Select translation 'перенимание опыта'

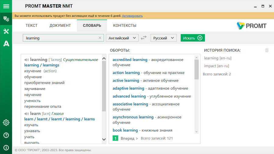(43, 106)
